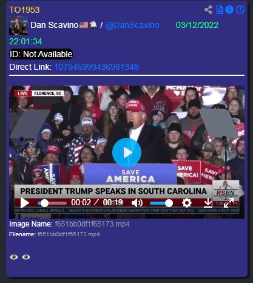The width and height of the screenshot is (253, 283).
Task: Click Dan Scavino's avatar thumbnail
Action: point(18,26)
